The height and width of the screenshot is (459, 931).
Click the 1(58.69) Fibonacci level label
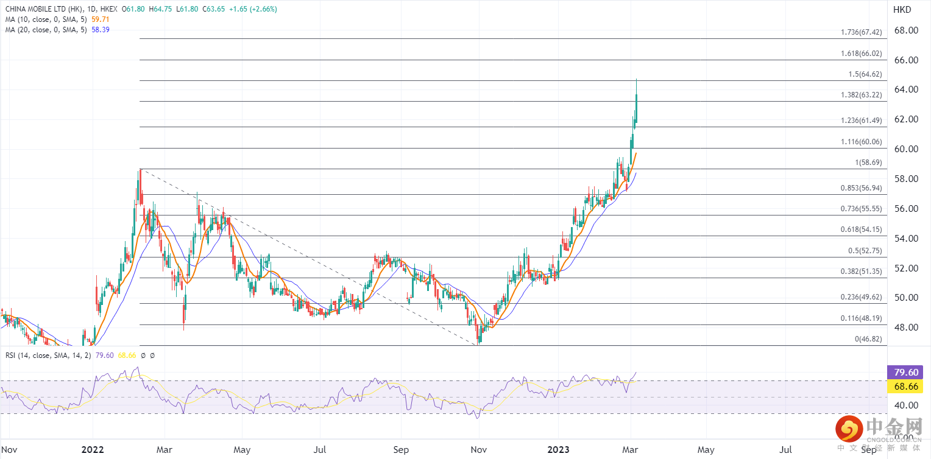pos(868,163)
